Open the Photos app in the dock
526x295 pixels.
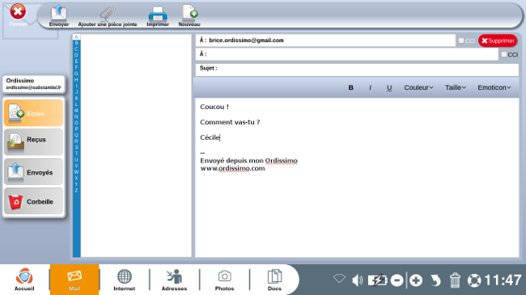(x=224, y=280)
